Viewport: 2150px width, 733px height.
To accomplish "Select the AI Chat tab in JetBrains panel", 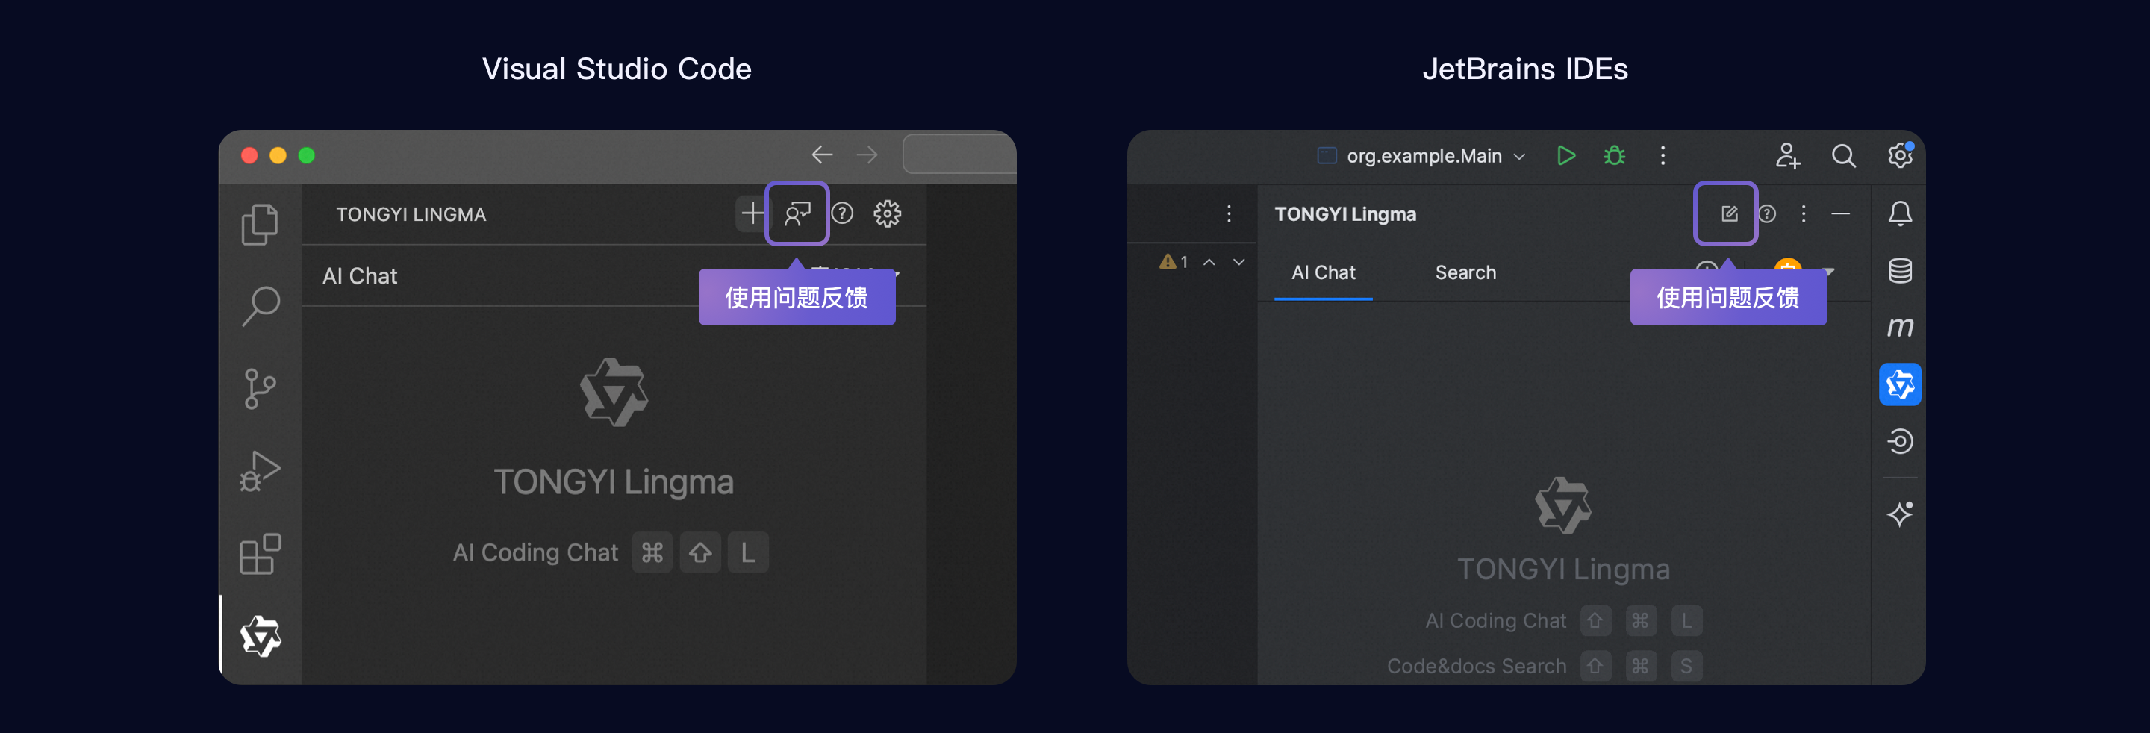I will pos(1323,272).
